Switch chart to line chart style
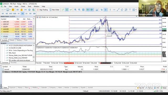The height and width of the screenshot is (95, 168). (71, 10)
